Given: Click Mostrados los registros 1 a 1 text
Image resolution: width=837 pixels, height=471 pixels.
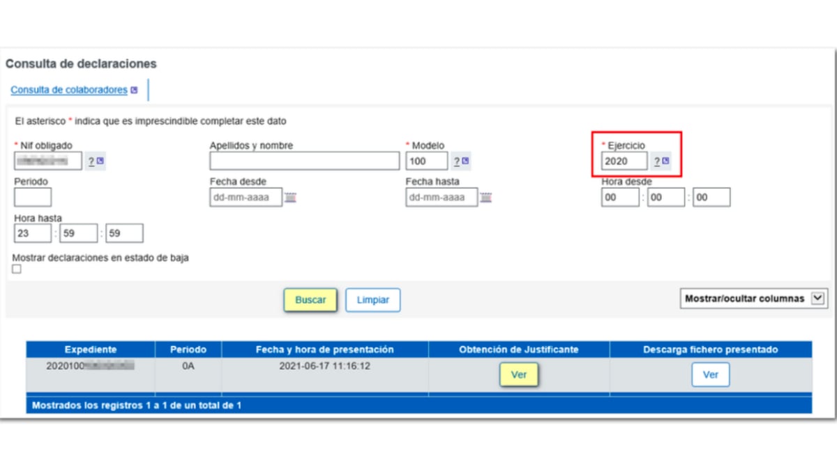Looking at the screenshot, I should 137,405.
